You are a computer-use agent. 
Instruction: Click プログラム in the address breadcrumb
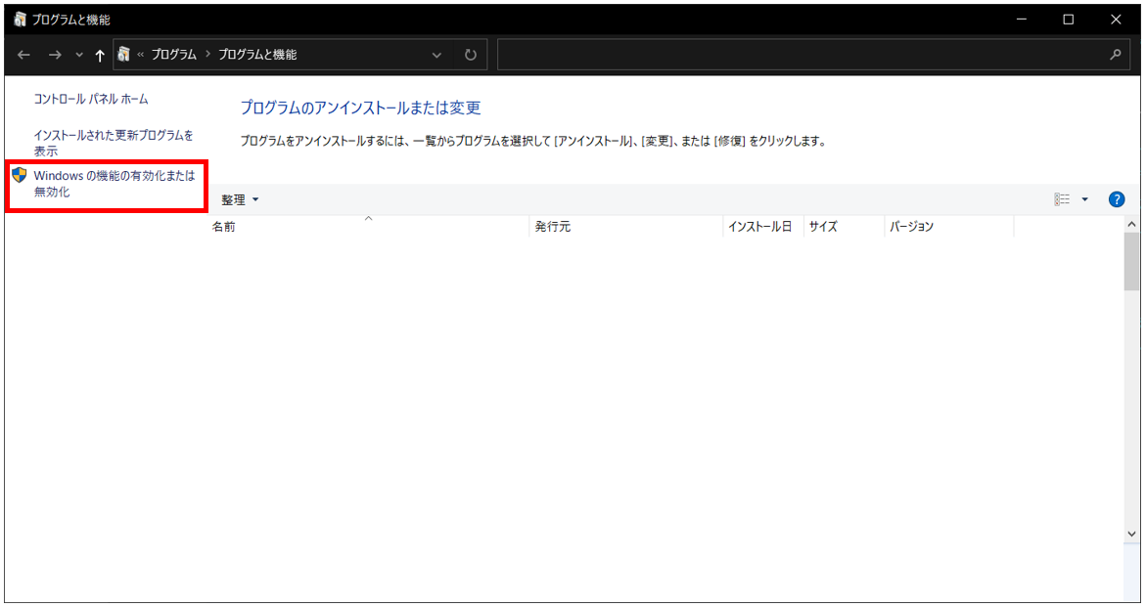(x=174, y=55)
